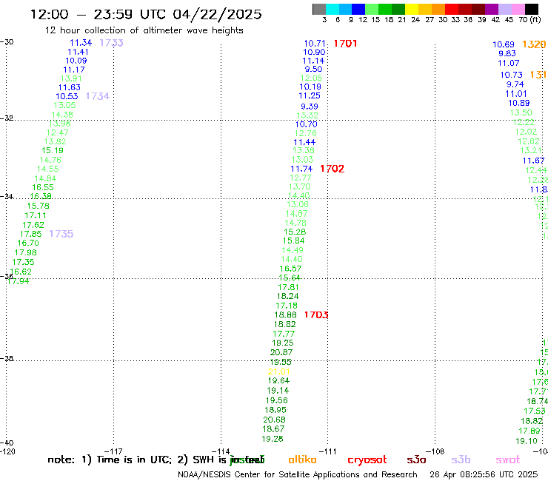Click the -117 longitude axis label
548x481 pixels.
[x=113, y=451]
